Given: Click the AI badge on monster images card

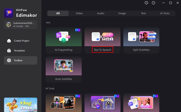Looking at the screenshot, I should click(78, 96).
